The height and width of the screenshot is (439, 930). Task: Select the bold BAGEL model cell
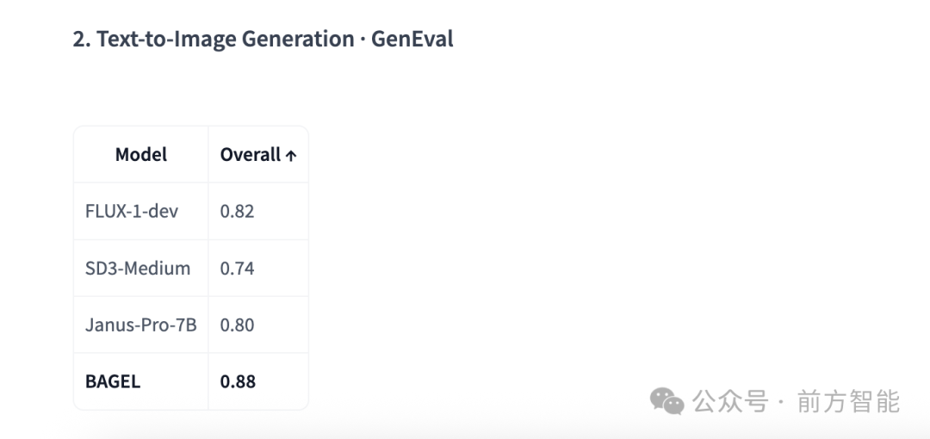[141, 381]
